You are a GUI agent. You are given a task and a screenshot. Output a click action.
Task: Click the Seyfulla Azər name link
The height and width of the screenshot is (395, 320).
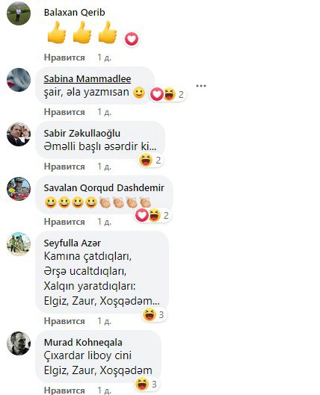[72, 243]
